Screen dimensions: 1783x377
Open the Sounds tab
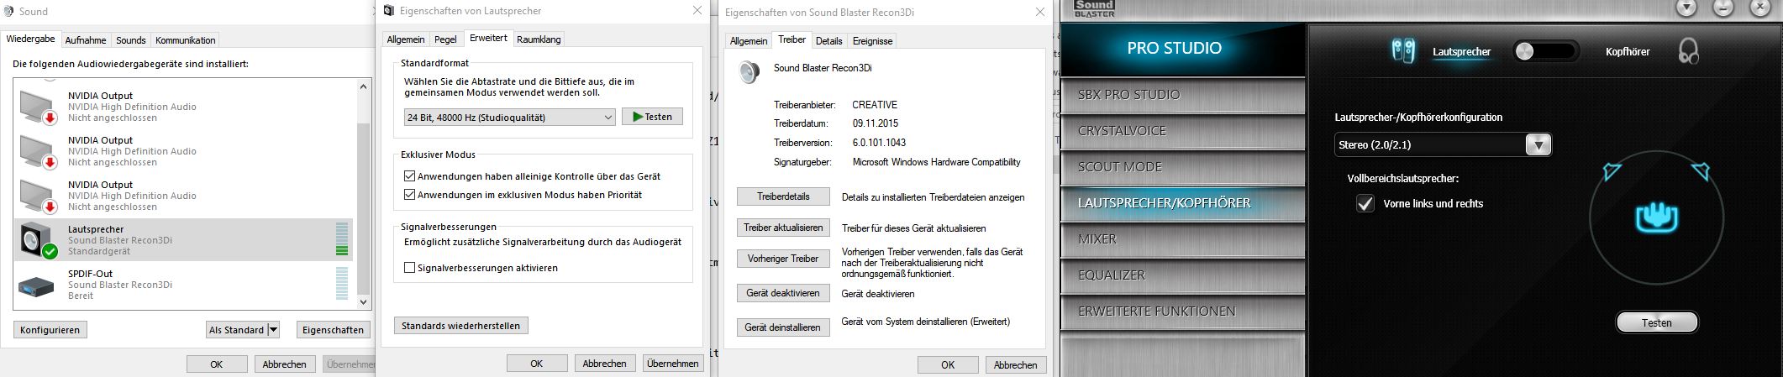131,40
